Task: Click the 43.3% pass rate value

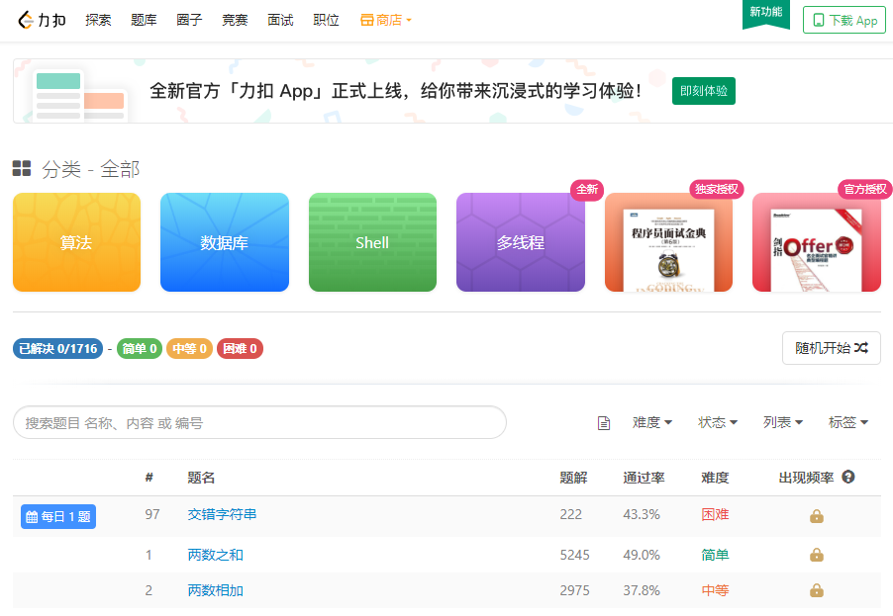Action: 642,514
